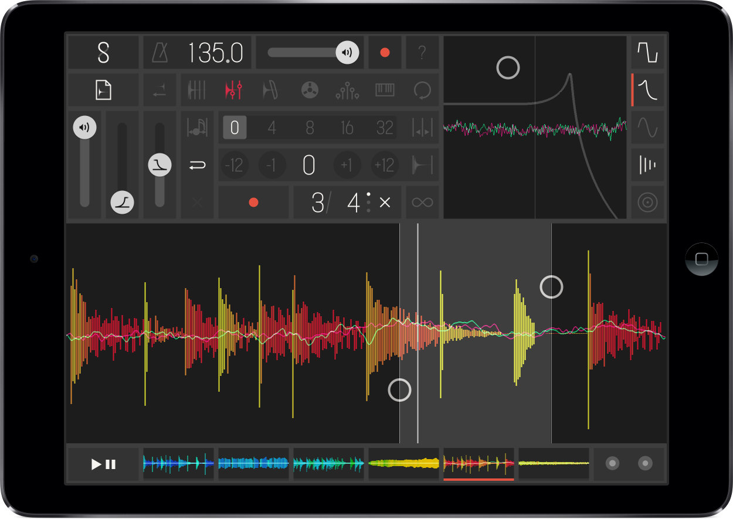The height and width of the screenshot is (520, 733).
Task: Select the keyboard mode icon
Action: [x=385, y=90]
